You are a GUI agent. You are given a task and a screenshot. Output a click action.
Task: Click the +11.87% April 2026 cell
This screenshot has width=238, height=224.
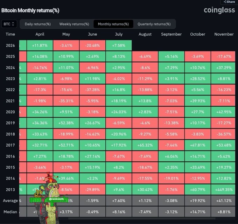point(40,45)
